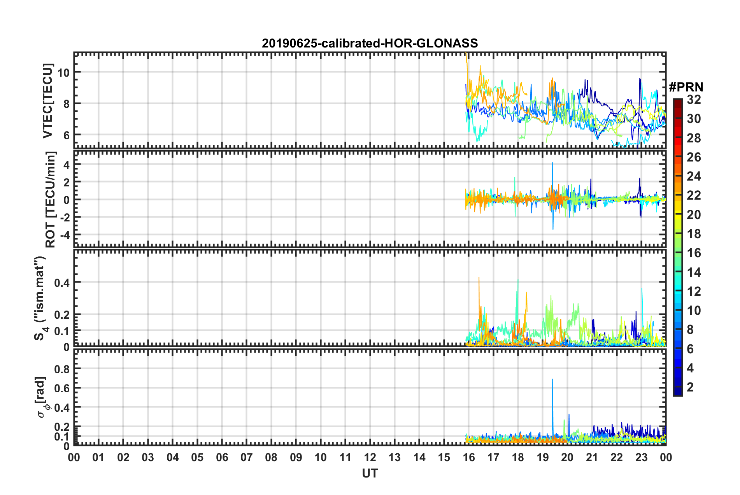Click the x-axis tick label 23
Screen dimensions: 740x495
[641, 457]
